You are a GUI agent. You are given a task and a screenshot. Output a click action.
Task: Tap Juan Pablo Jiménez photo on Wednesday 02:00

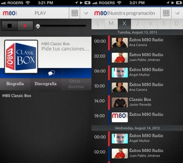(120, 154)
